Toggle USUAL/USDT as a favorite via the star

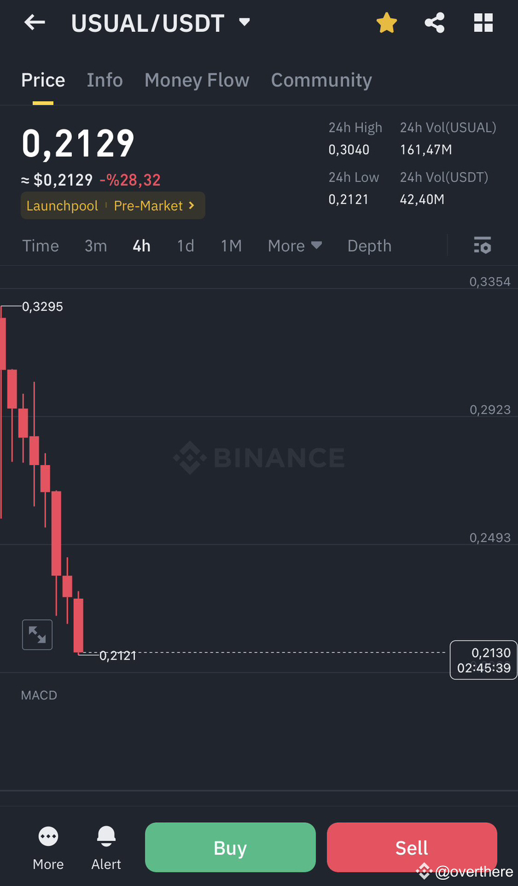[386, 23]
